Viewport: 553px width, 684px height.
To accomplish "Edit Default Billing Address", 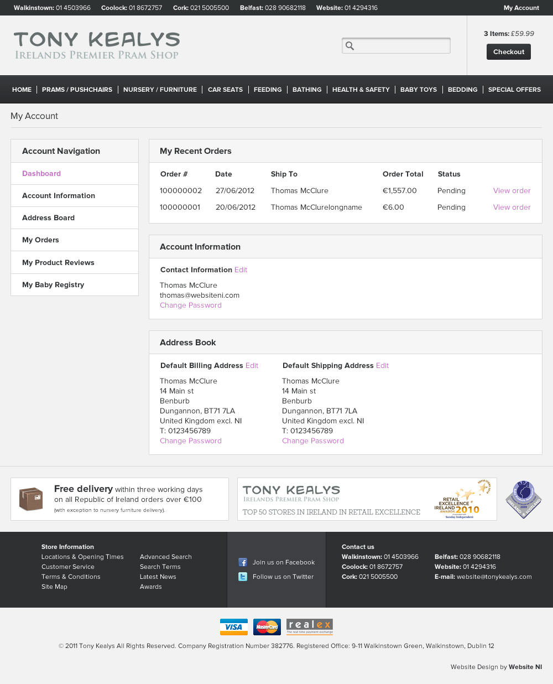I will (x=252, y=365).
